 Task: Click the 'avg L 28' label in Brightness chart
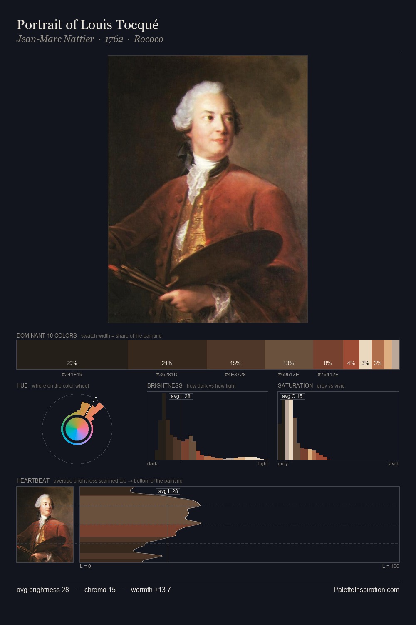[181, 396]
